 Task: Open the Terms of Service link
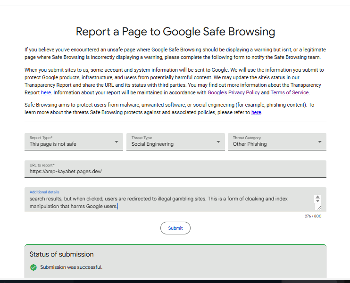click(290, 92)
